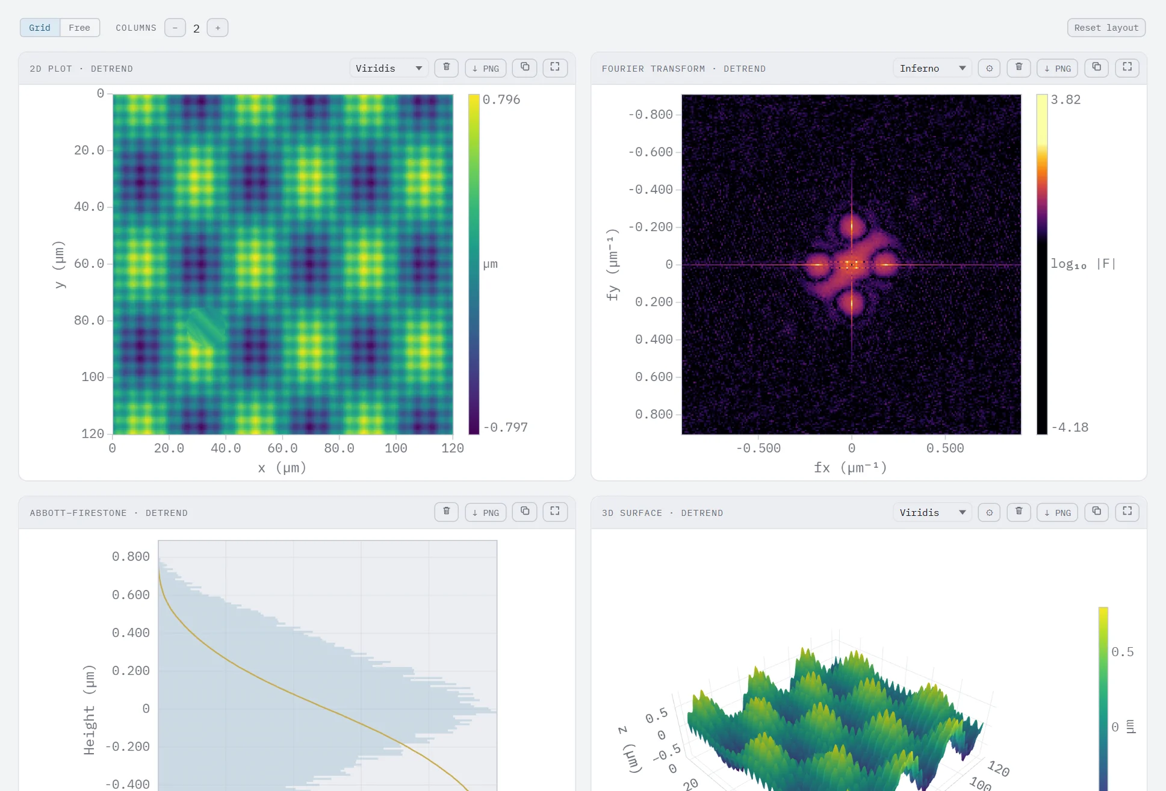This screenshot has width=1166, height=791.
Task: Open Fourier Transform panel settings gear
Action: click(x=989, y=68)
